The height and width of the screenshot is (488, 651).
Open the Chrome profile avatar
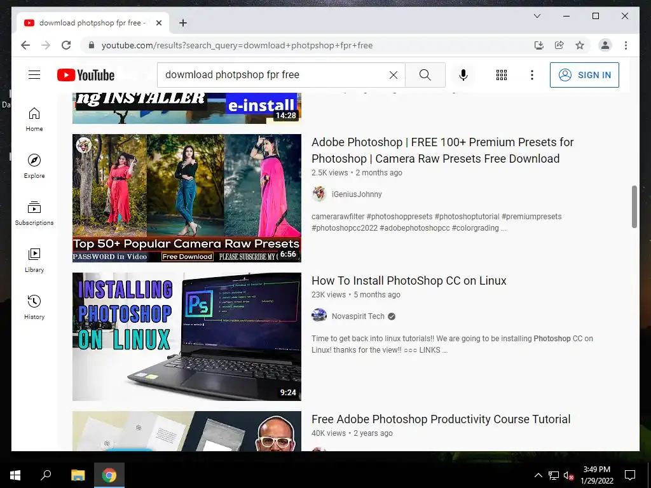(605, 45)
